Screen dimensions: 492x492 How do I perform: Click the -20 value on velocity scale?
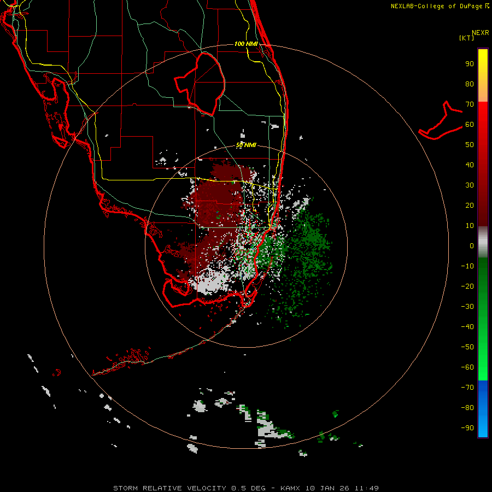point(467,286)
